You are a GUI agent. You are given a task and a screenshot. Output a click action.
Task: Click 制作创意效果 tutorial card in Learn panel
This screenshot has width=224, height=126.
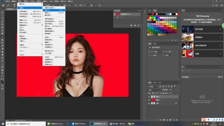(x=202, y=45)
